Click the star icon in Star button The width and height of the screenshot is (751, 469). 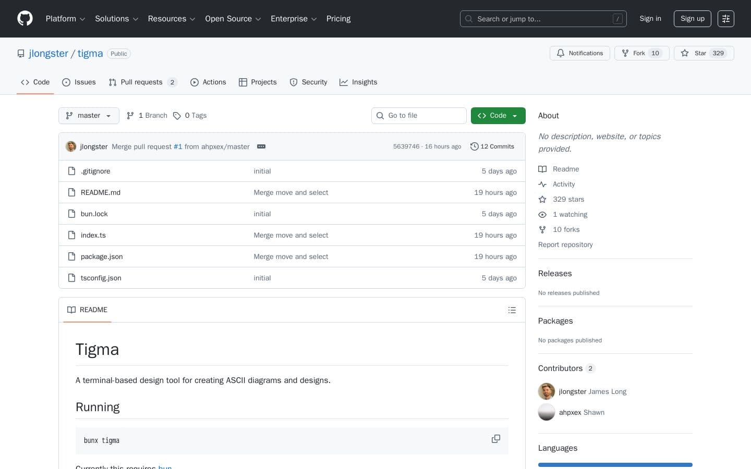pos(685,53)
